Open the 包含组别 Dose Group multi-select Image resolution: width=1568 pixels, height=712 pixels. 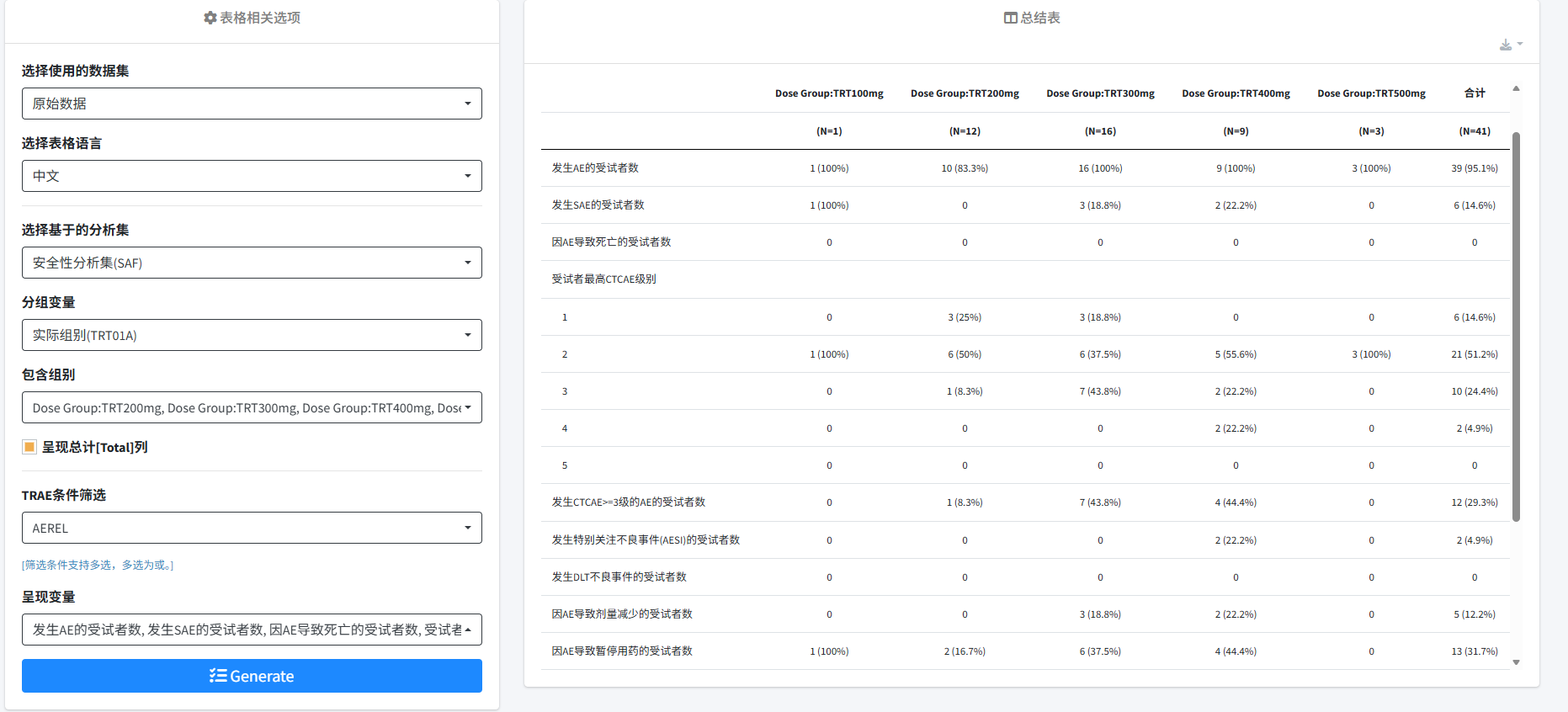point(252,407)
